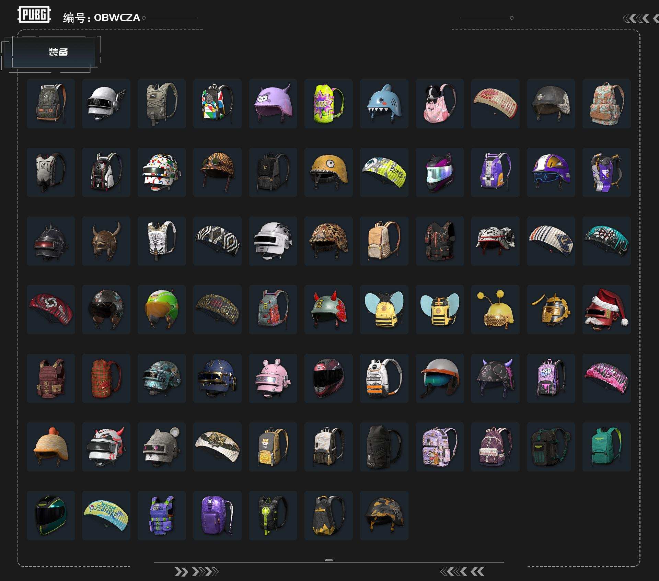This screenshot has width=659, height=581.
Task: Select the white parachute with black winged emblem
Action: point(217,447)
